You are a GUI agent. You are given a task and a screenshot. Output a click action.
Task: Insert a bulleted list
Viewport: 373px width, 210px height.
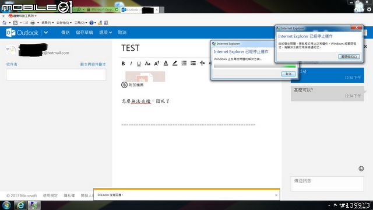pos(193,63)
